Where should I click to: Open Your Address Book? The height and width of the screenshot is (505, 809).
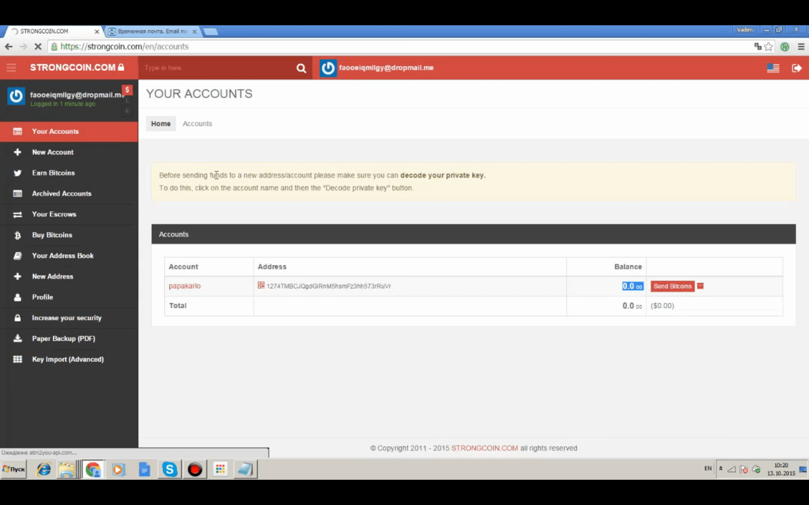click(69, 256)
